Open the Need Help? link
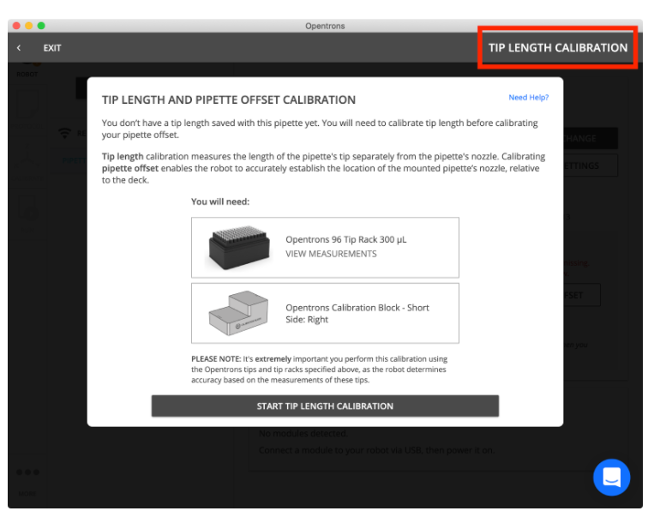Screen dimensions: 648x517 tap(528, 98)
